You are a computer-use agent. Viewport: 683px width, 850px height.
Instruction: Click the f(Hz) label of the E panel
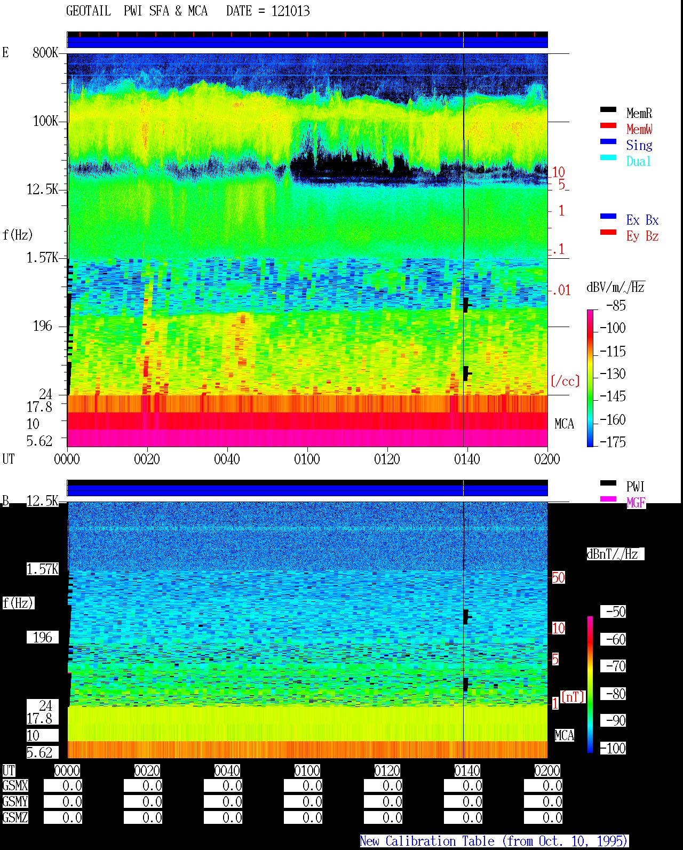coord(18,235)
